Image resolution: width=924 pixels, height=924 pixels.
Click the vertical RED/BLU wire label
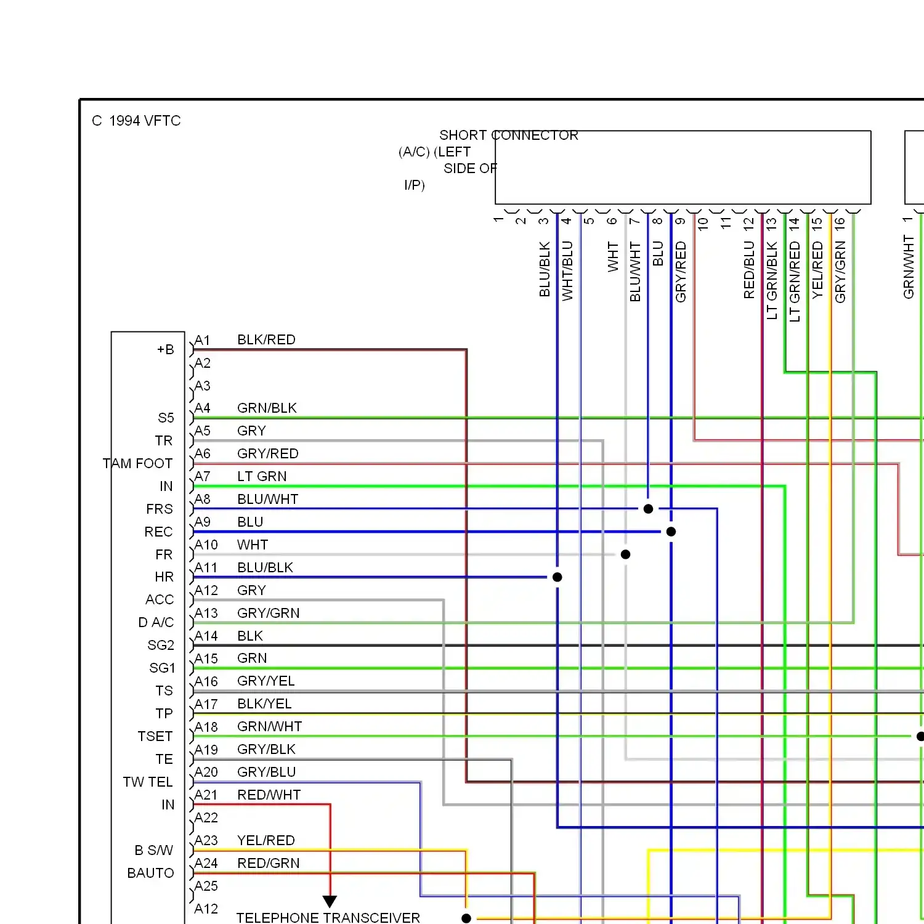pos(749,270)
